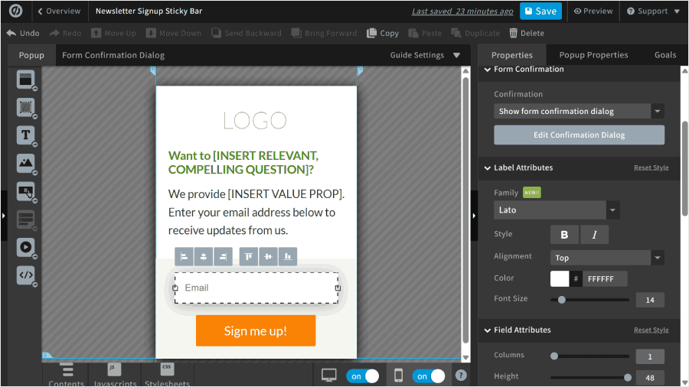Align element horizontally centered
Screen dimensions: 689x387
pyautogui.click(x=204, y=257)
